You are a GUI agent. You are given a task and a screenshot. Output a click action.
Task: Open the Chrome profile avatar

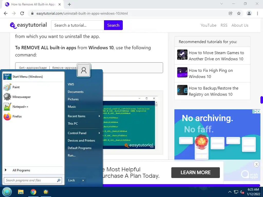(x=249, y=13)
